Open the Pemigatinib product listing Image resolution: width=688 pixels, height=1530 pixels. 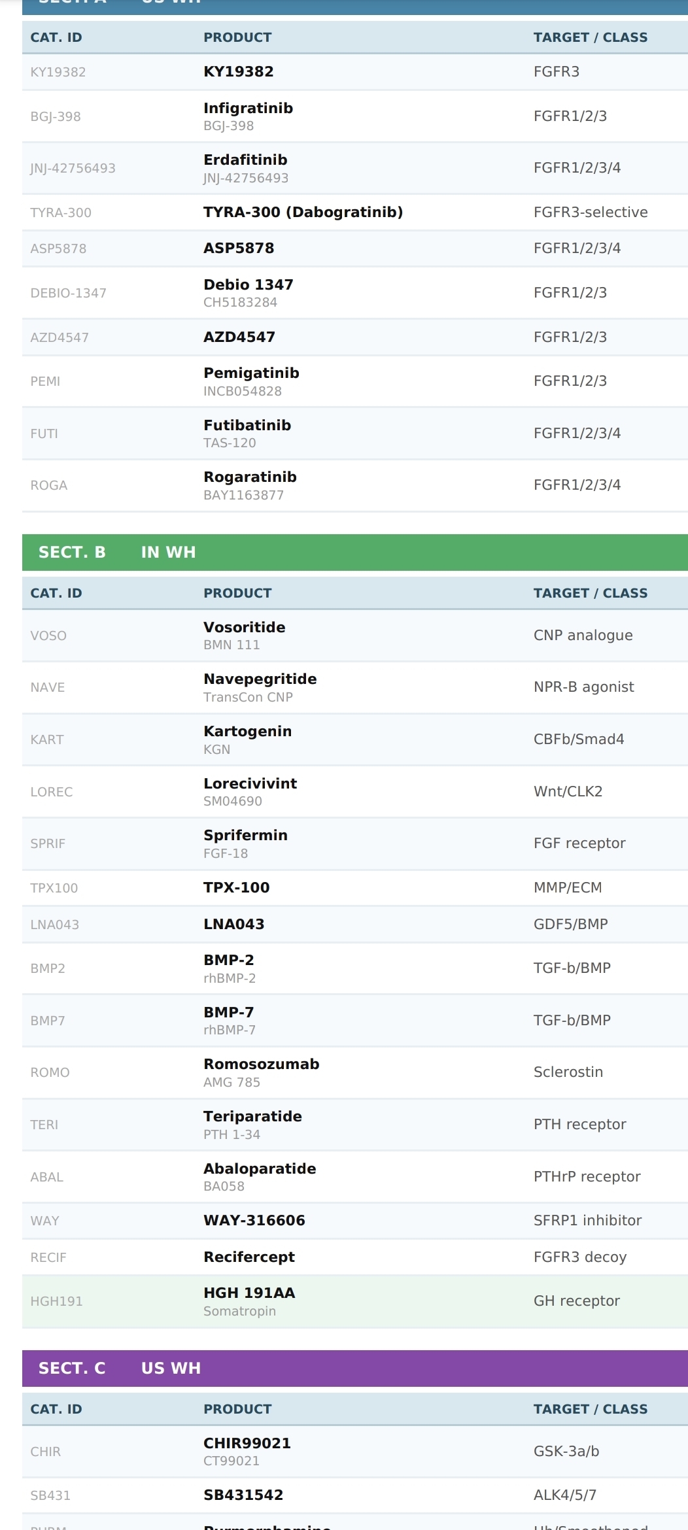[x=355, y=381]
